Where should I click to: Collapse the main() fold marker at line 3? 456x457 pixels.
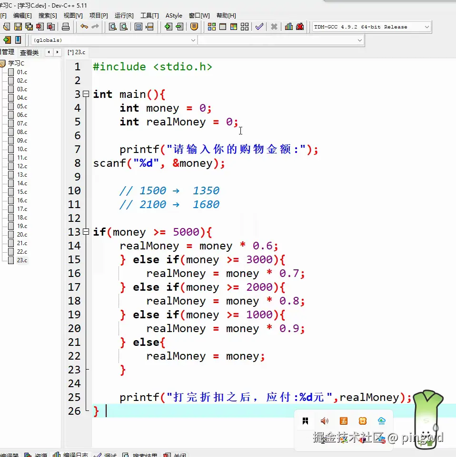[86, 94]
